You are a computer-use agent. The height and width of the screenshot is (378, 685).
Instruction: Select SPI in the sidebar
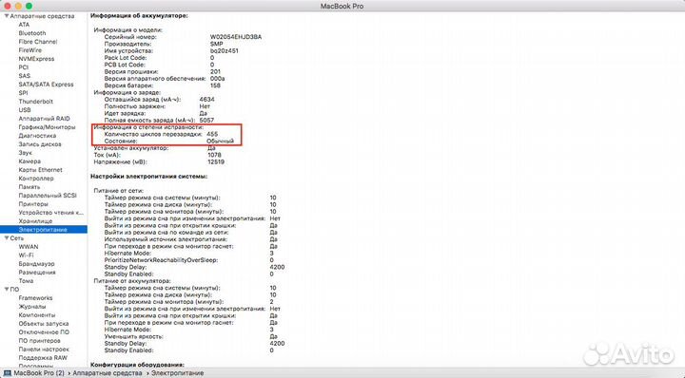pos(23,93)
